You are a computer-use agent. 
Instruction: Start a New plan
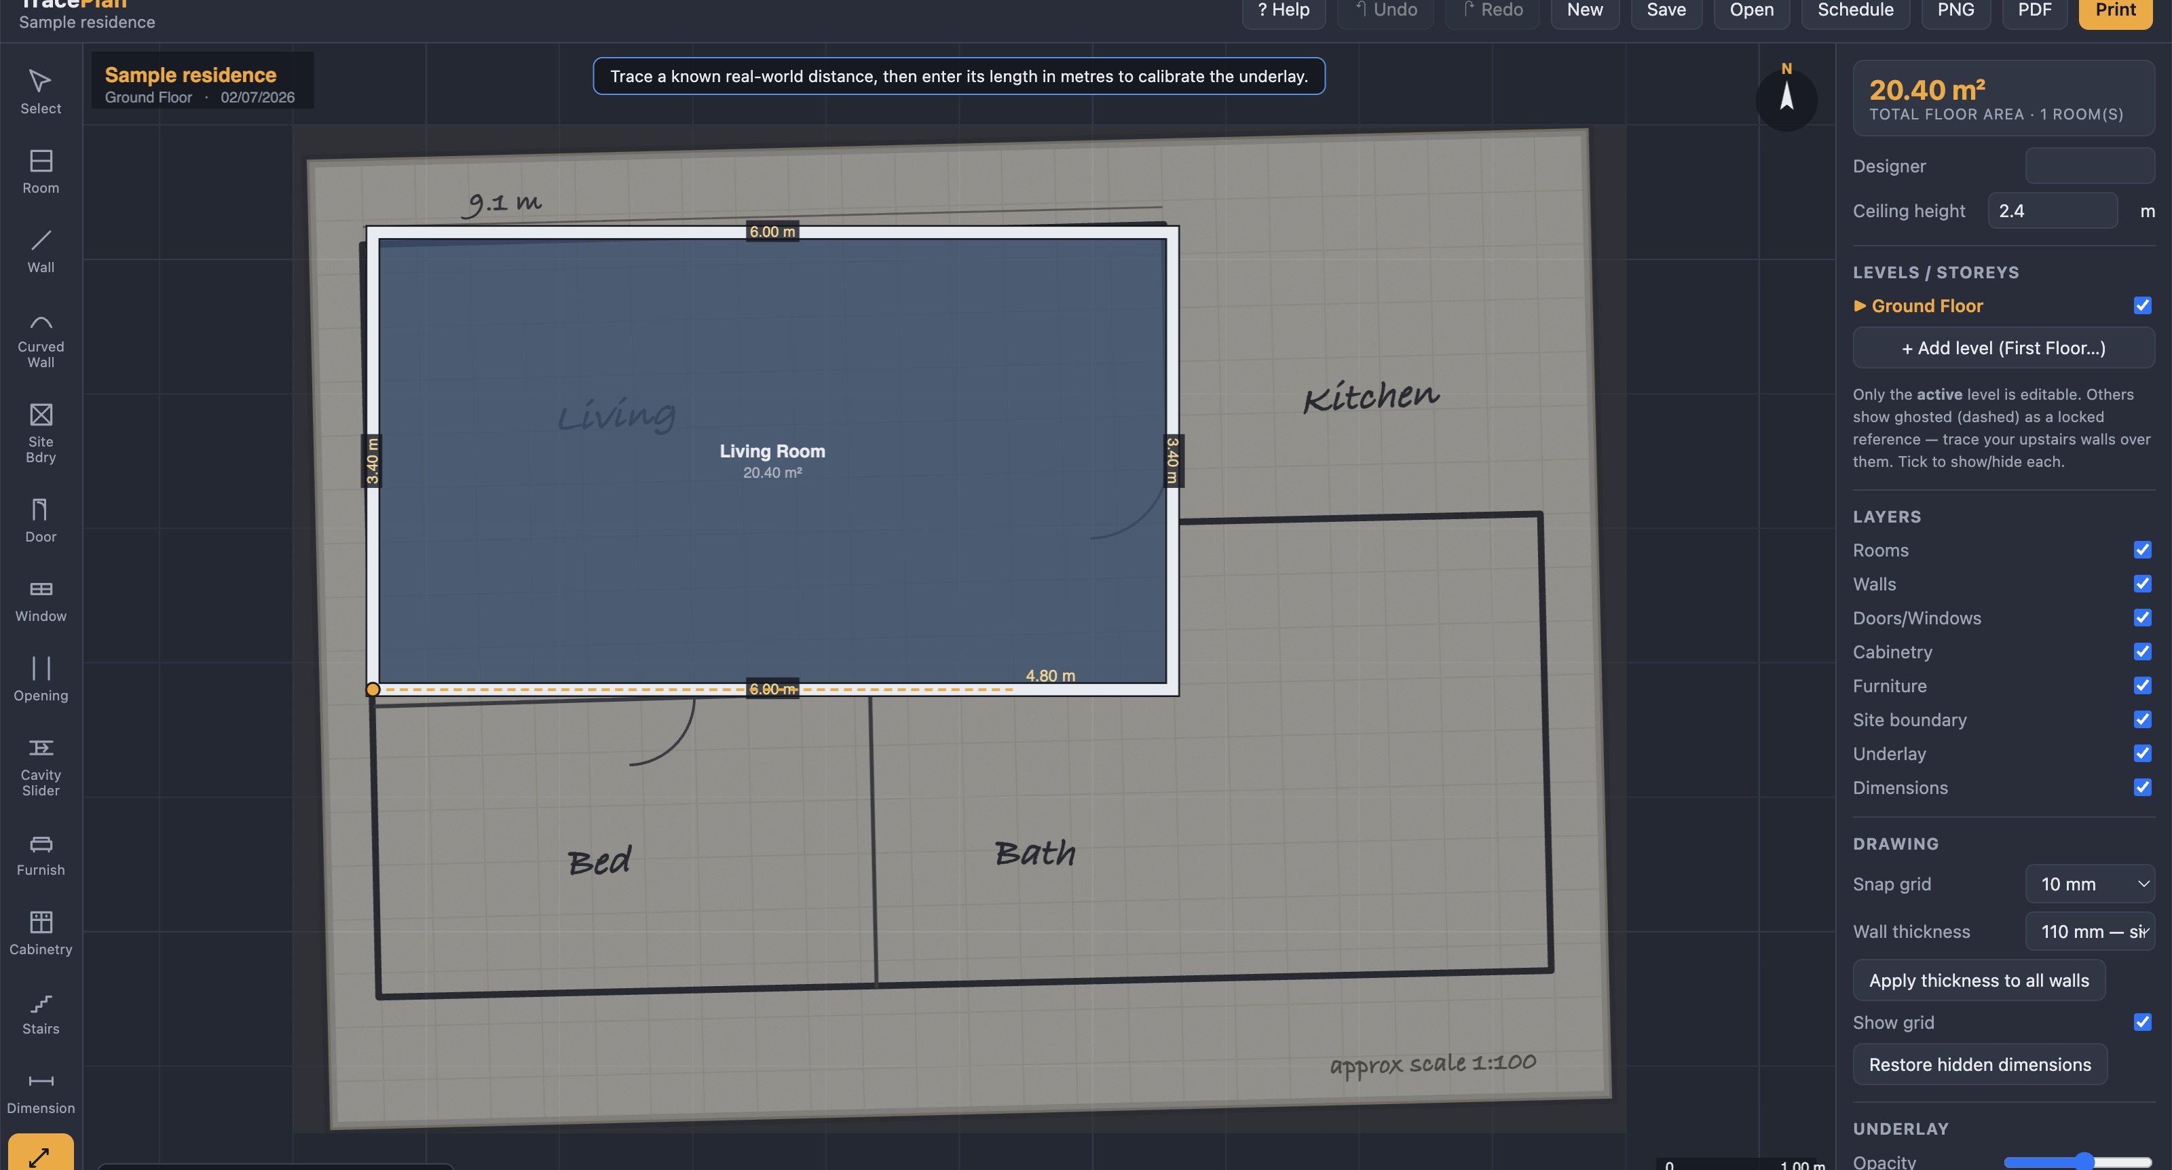click(1585, 11)
